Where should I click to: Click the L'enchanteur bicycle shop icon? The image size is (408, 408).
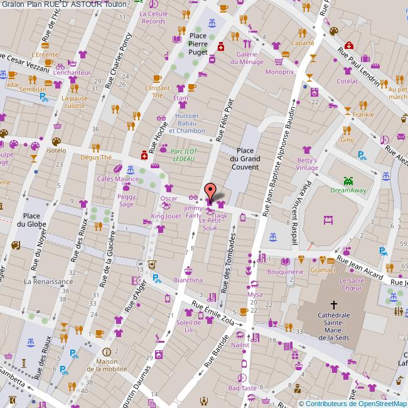point(60,65)
